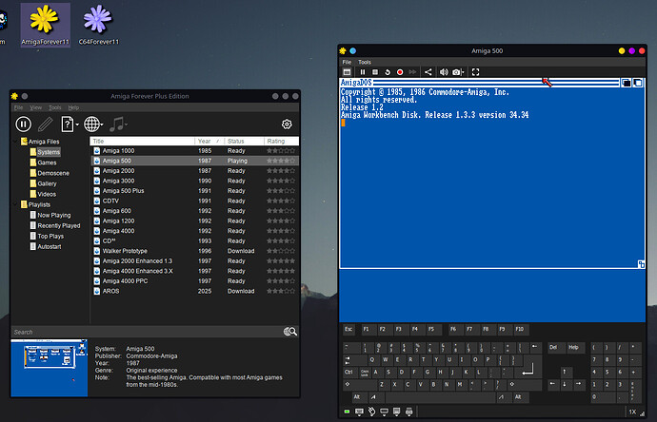Set the star rating for Amiga 2000
The image size is (657, 422).
[x=281, y=171]
